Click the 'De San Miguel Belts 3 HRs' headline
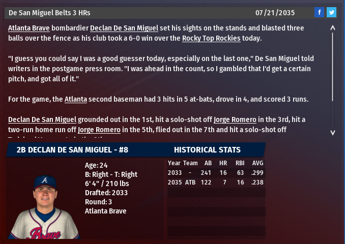The width and height of the screenshot is (345, 244). pyautogui.click(x=49, y=12)
